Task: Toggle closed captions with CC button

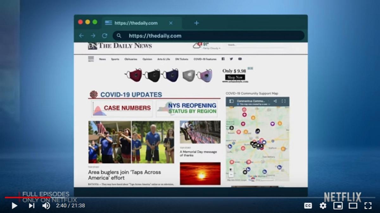Action: (308, 206)
